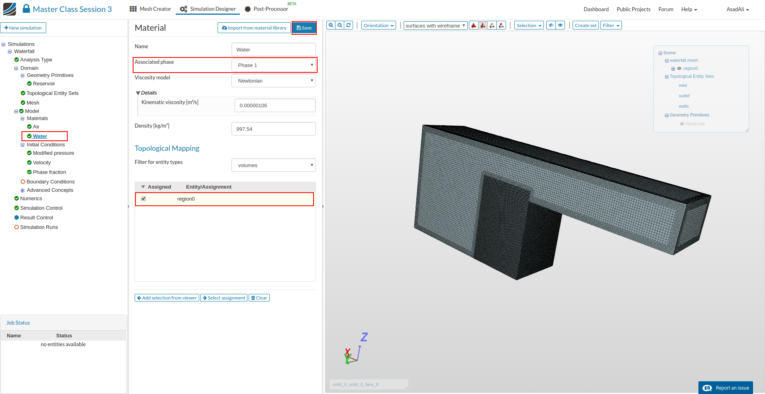Click the SimScale logo icon
This screenshot has height=394, width=765.
(x=10, y=9)
